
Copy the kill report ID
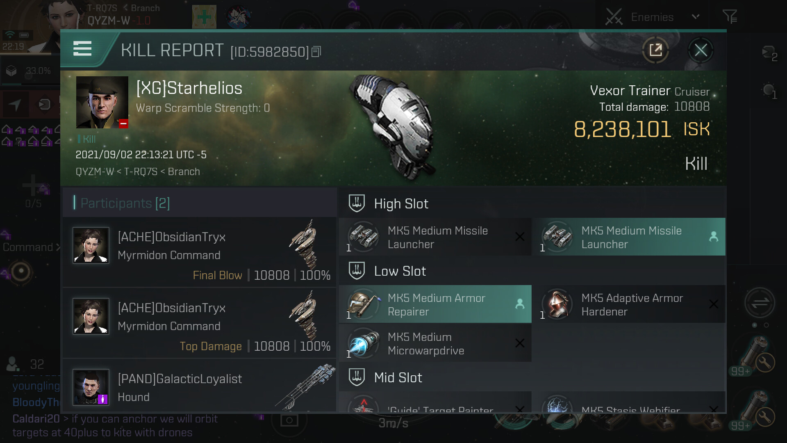tap(316, 52)
